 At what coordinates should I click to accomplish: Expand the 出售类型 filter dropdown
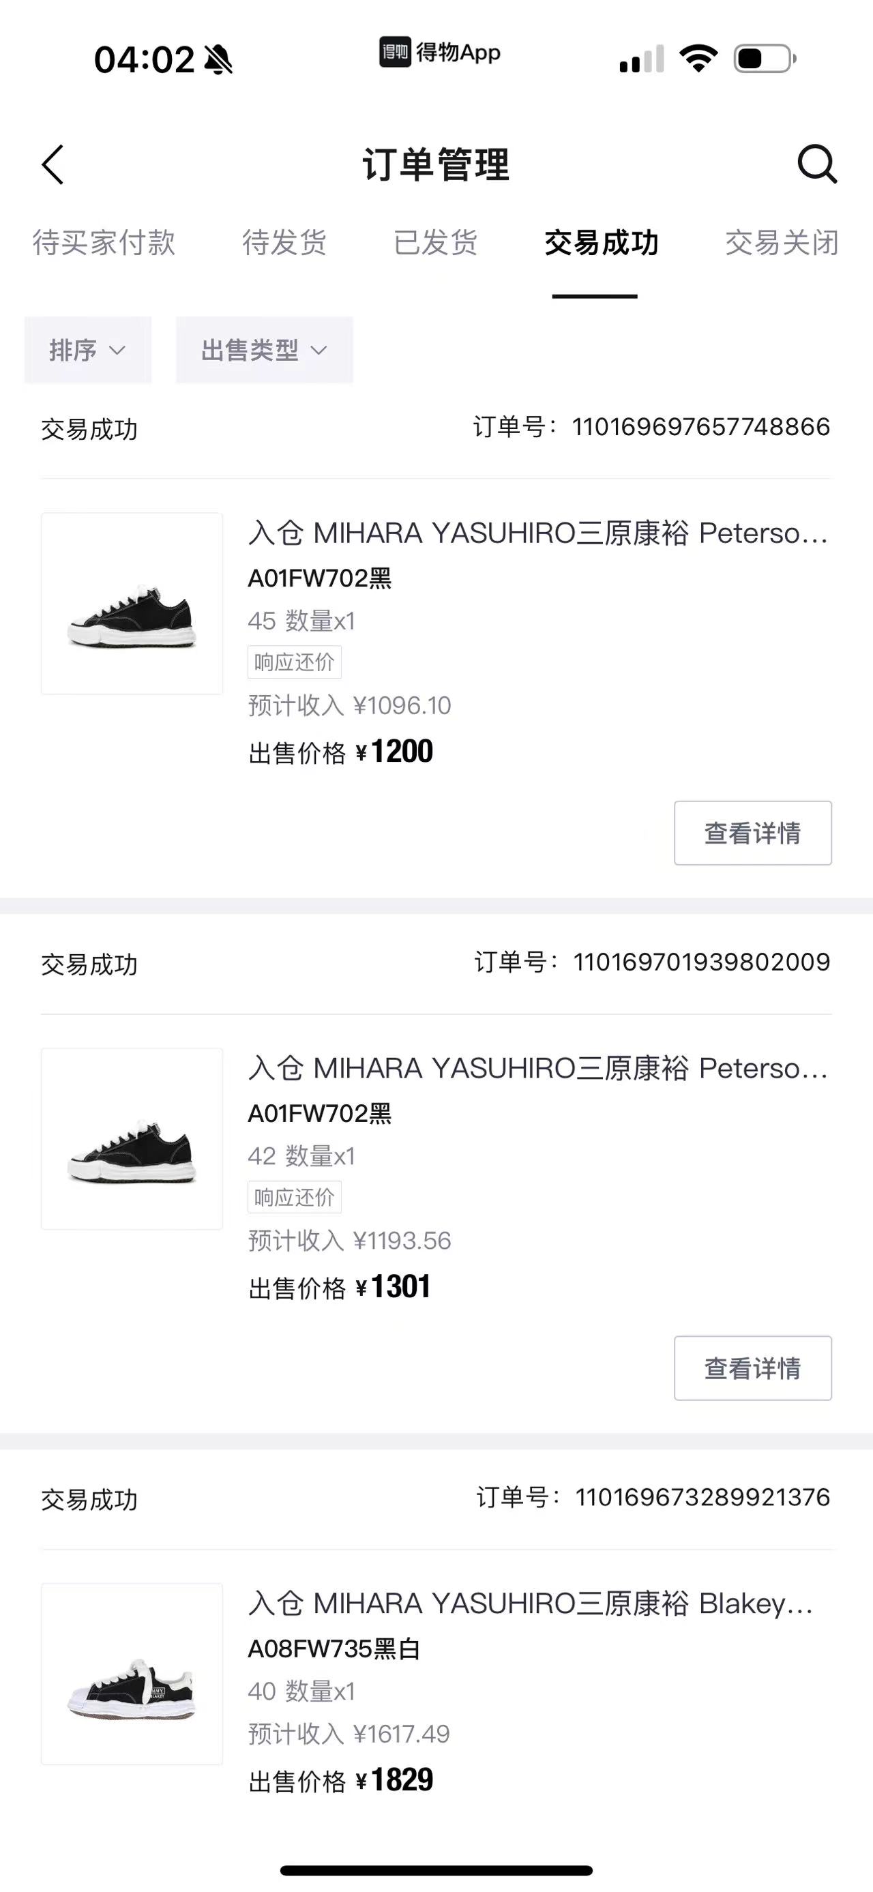pos(265,350)
